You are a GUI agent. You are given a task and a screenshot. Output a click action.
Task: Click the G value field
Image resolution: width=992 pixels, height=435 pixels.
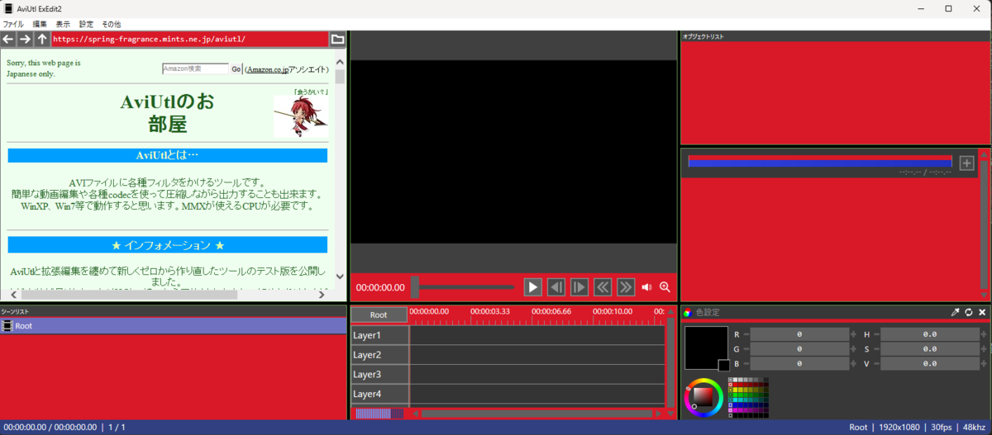tap(799, 349)
